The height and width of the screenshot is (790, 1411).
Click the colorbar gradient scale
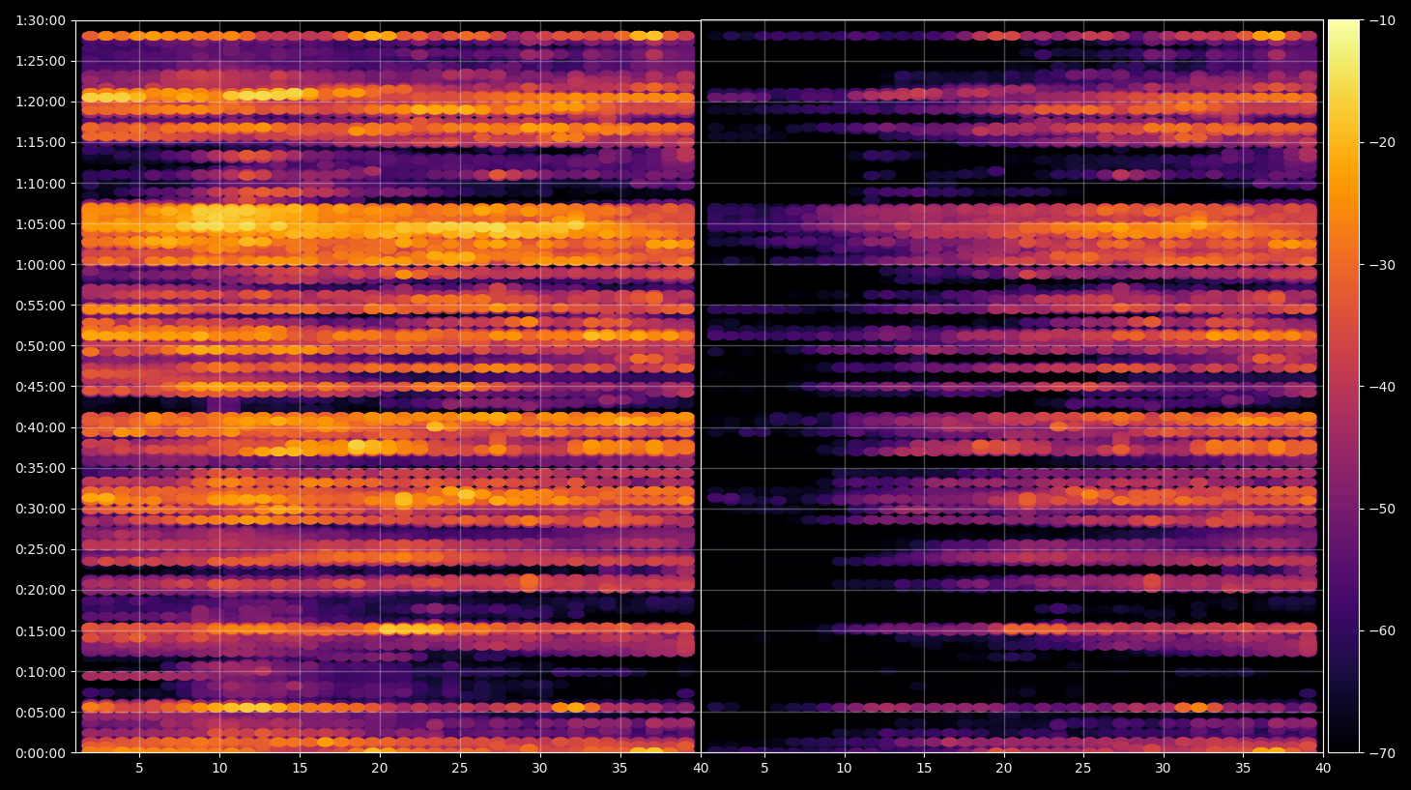(1343, 387)
